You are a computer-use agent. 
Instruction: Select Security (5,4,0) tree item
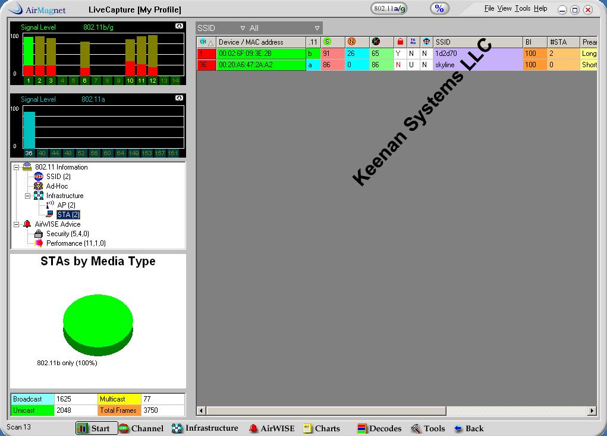(67, 234)
